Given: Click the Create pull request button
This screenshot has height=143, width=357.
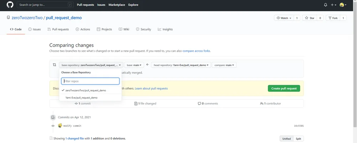Looking at the screenshot, I should pyautogui.click(x=284, y=88).
